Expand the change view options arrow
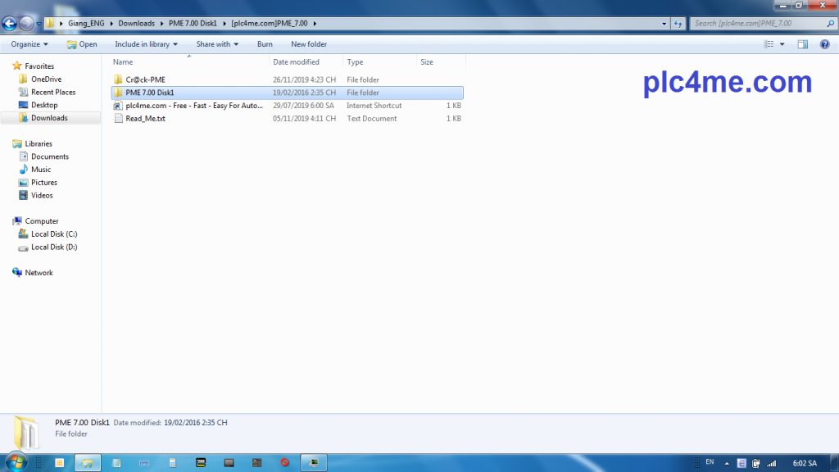This screenshot has height=472, width=839. pyautogui.click(x=782, y=44)
